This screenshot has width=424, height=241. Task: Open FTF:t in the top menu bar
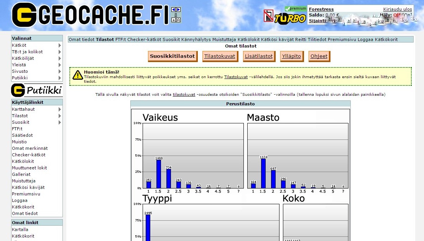coord(120,39)
